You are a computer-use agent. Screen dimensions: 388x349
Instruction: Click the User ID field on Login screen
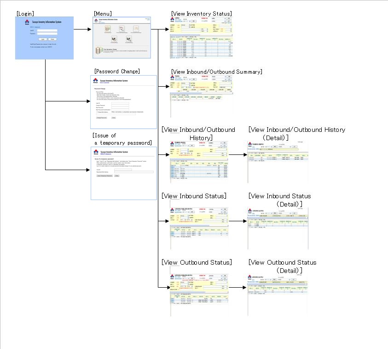tap(47, 30)
